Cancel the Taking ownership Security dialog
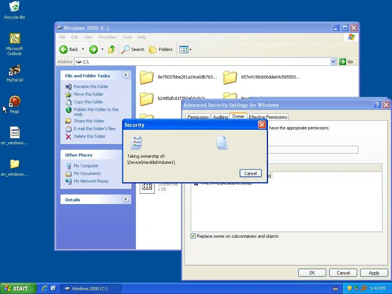The image size is (392, 294). click(250, 173)
